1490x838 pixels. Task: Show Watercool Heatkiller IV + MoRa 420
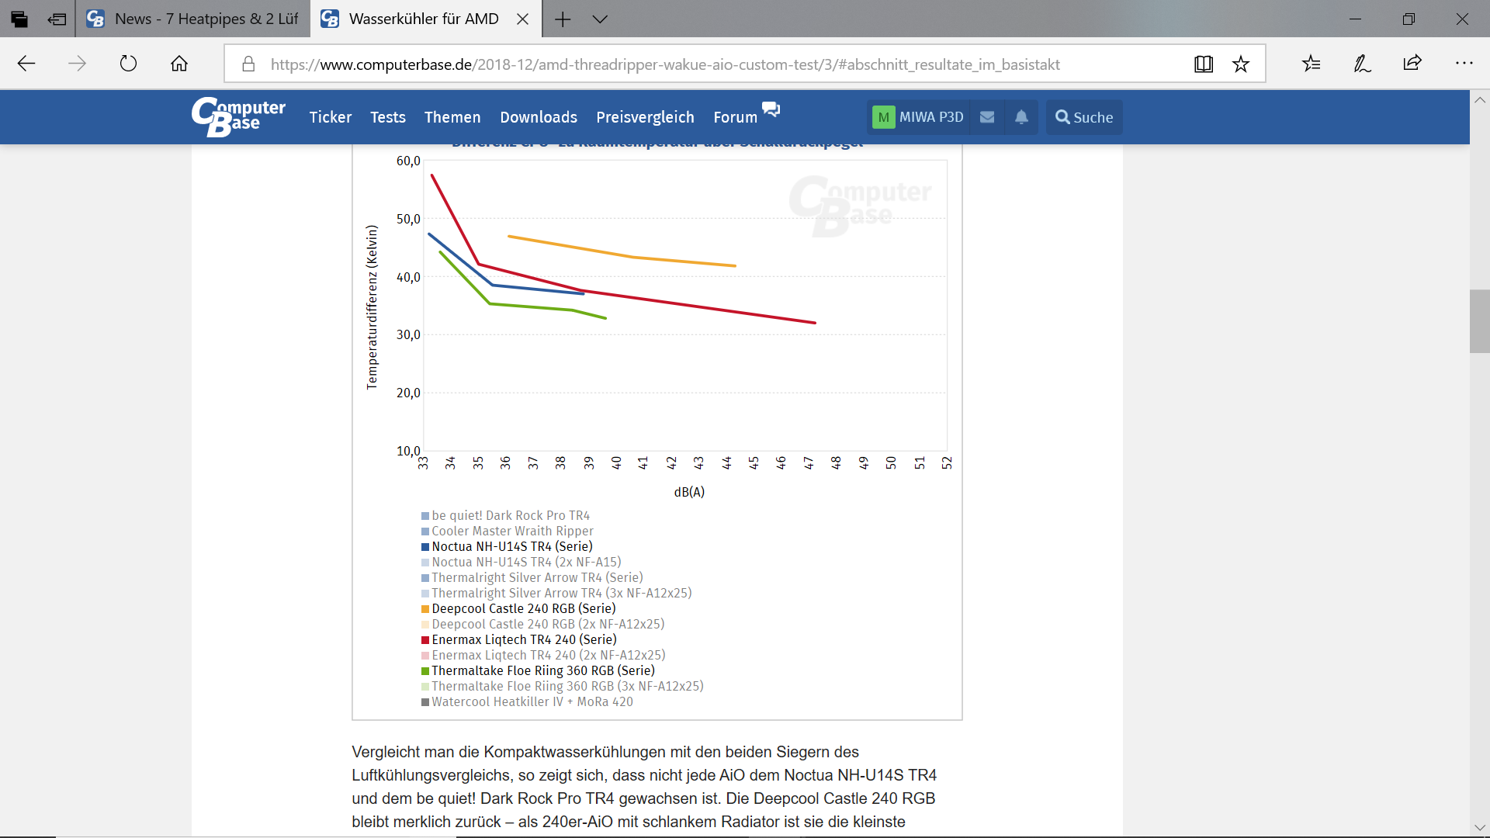(532, 702)
